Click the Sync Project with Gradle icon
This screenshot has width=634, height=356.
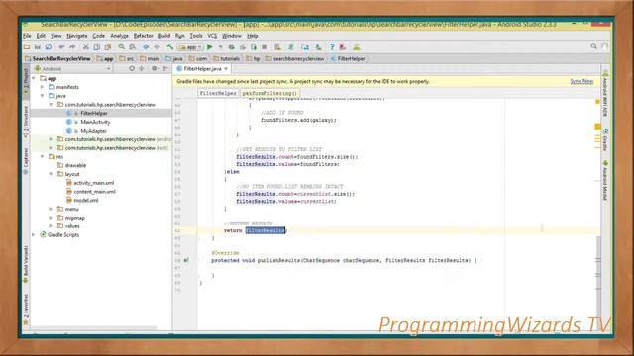point(291,47)
